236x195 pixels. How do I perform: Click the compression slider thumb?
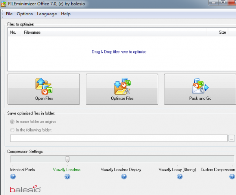coord(67,159)
